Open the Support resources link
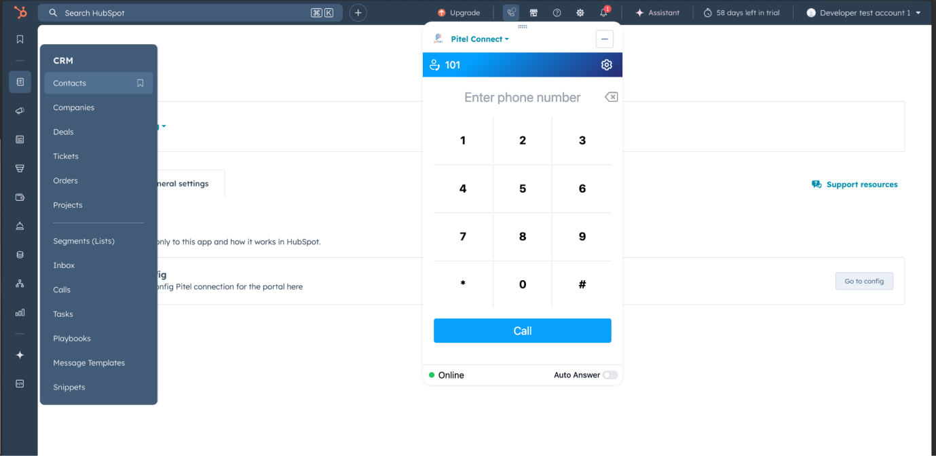 click(855, 184)
